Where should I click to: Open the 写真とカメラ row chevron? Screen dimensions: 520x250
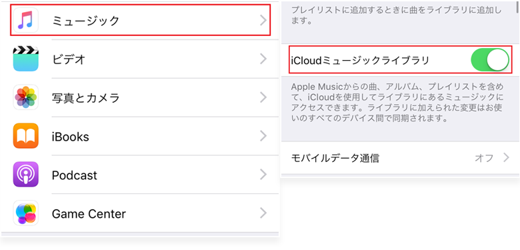tap(263, 97)
